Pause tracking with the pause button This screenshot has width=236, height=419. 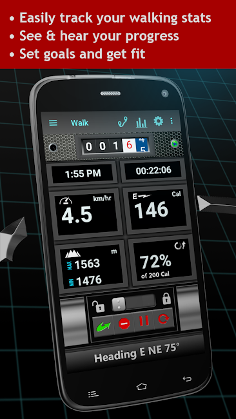point(144,321)
